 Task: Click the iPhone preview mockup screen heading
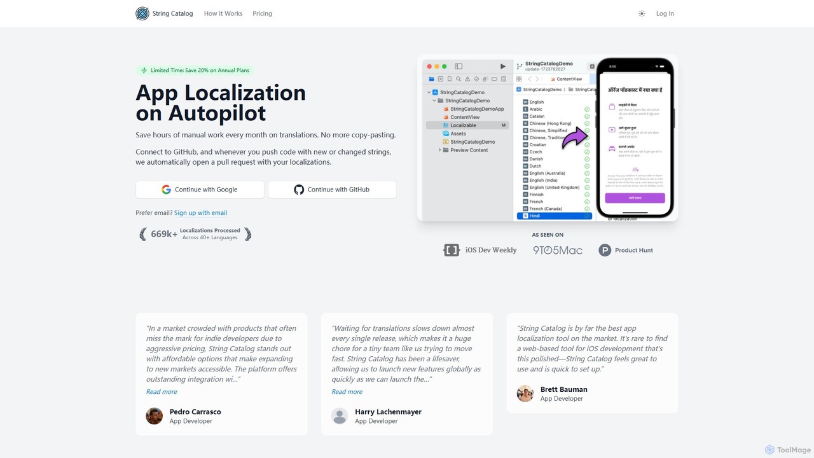pos(635,90)
